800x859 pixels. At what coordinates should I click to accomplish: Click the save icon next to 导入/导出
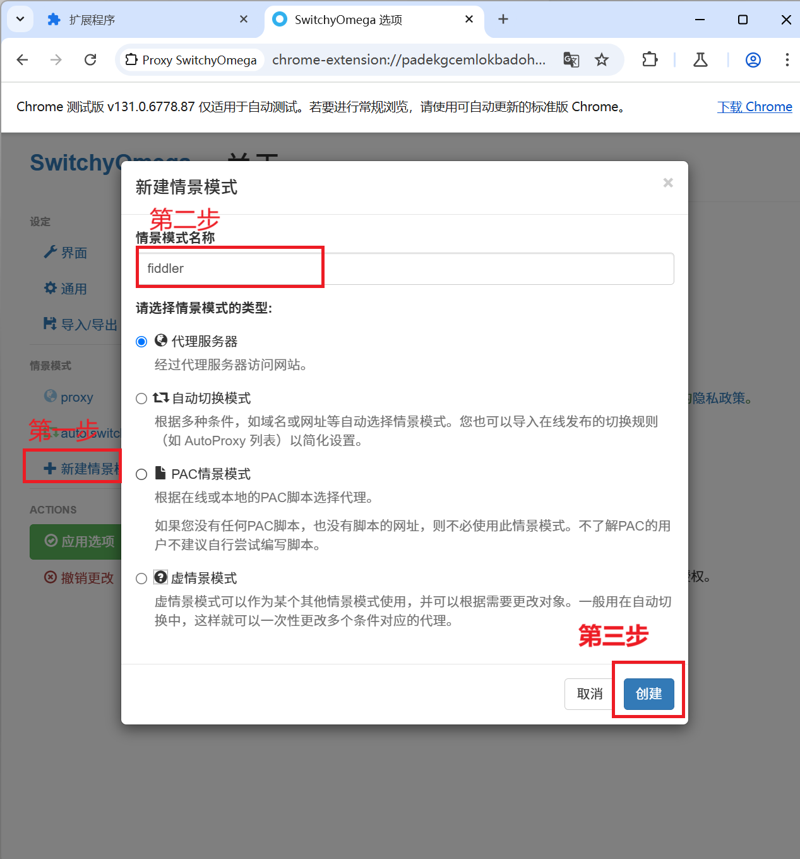coord(51,323)
